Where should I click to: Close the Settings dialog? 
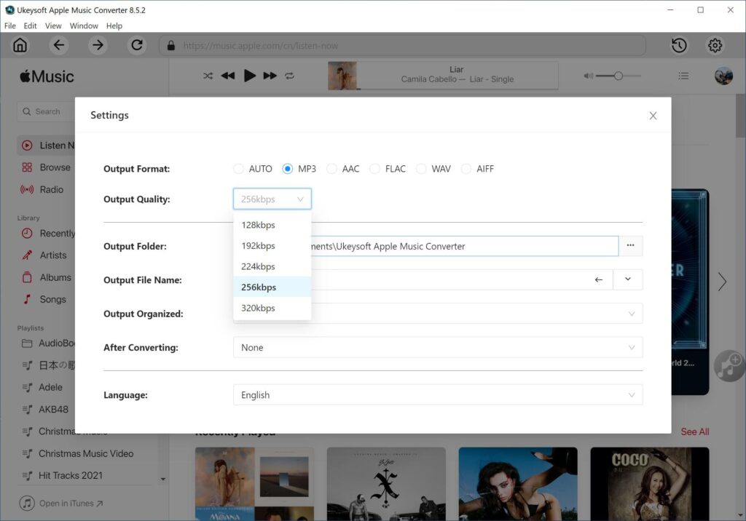[653, 116]
